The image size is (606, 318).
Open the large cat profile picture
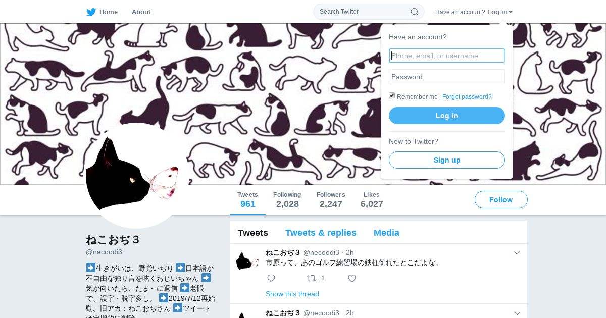136,176
